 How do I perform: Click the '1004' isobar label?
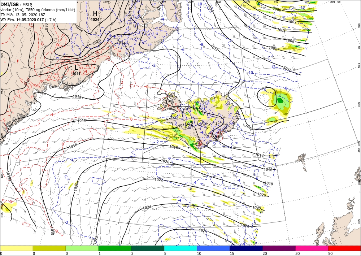281,30
